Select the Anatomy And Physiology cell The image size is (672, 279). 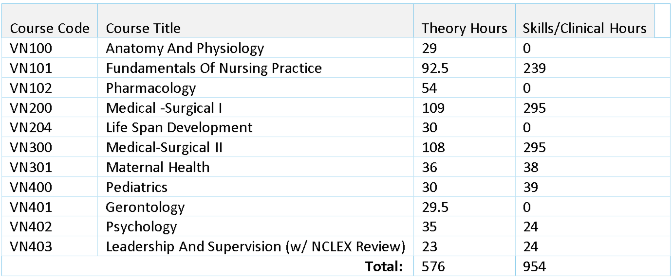pos(185,49)
